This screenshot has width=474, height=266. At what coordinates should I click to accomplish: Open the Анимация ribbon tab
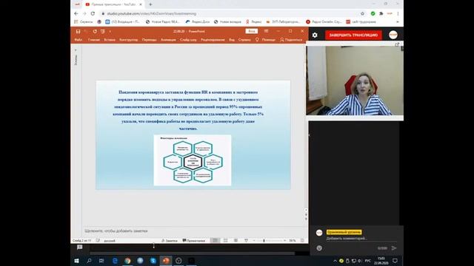click(168, 40)
